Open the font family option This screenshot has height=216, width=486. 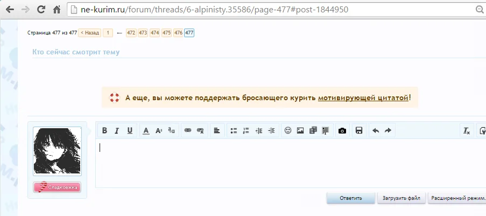[x=171, y=131]
